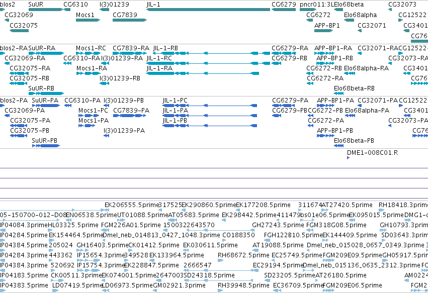Select the CG6279 gene label
This screenshot has width=428, height=293.
(x=284, y=5)
